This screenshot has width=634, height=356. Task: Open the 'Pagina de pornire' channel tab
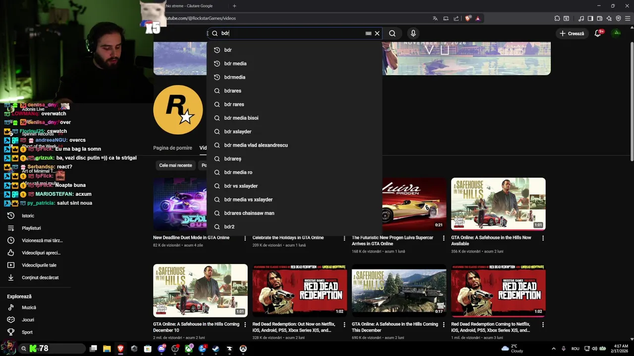click(x=172, y=148)
